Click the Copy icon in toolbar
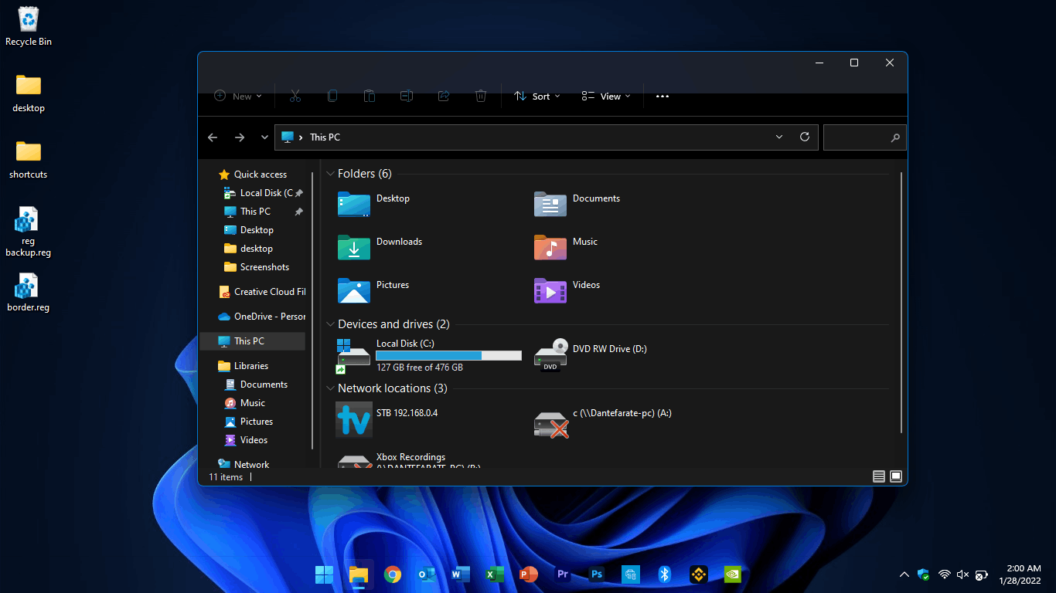The height and width of the screenshot is (593, 1056). [x=332, y=96]
